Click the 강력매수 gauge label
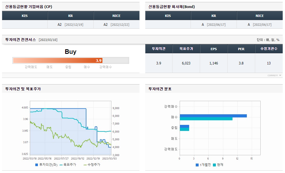The image size is (285, 173). point(105,67)
